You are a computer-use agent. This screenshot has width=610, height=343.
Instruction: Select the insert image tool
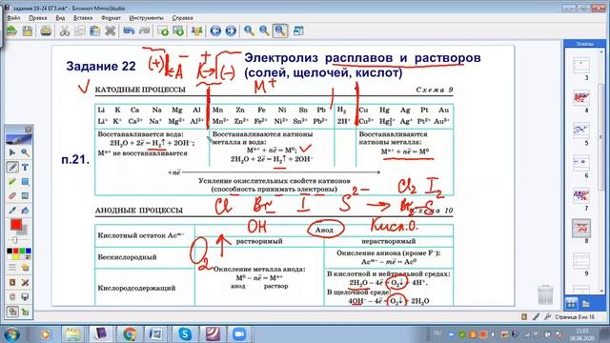(x=25, y=196)
